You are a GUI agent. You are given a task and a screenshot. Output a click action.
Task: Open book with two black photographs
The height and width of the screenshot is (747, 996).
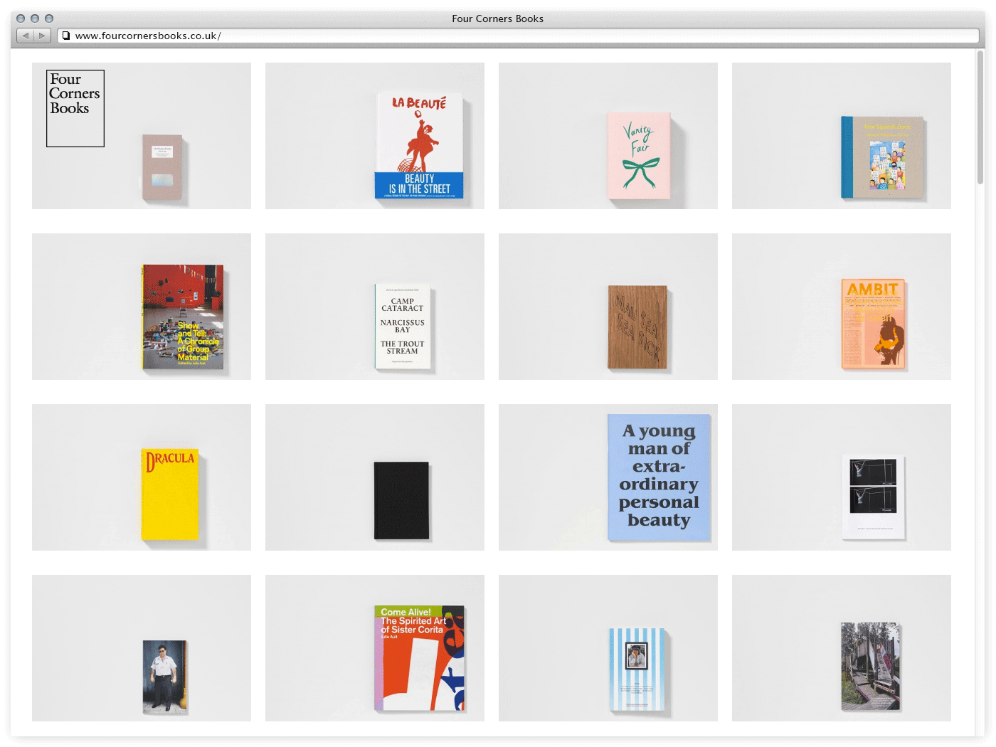click(x=873, y=497)
